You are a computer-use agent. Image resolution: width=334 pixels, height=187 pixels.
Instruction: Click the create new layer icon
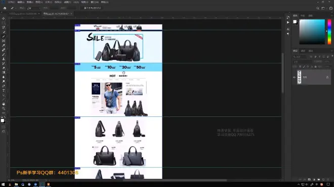323,179
